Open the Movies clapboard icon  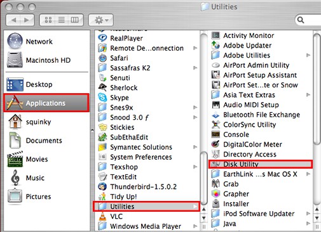[15, 159]
